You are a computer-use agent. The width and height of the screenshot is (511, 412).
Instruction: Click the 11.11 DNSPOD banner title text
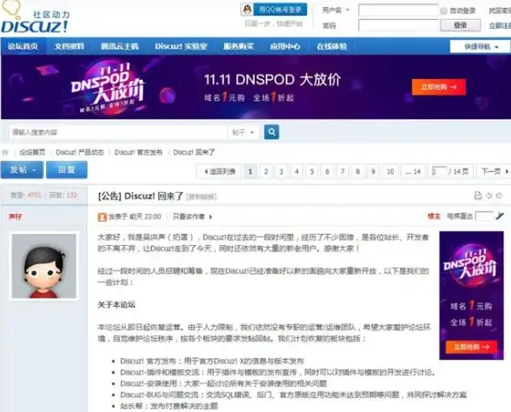pos(273,80)
